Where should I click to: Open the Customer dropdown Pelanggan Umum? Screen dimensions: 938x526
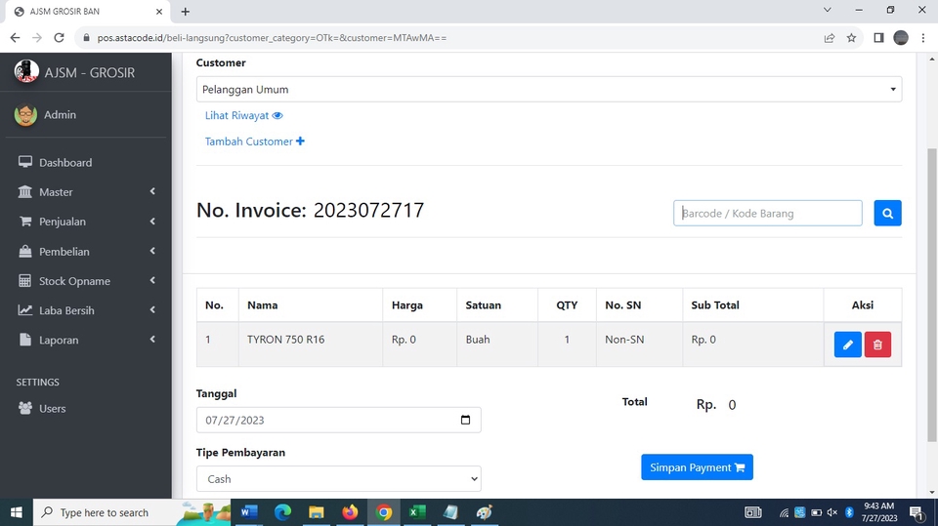[x=548, y=89]
